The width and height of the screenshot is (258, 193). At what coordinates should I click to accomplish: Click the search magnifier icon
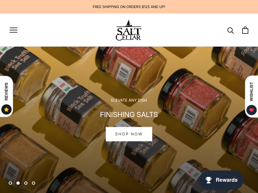[x=231, y=31]
